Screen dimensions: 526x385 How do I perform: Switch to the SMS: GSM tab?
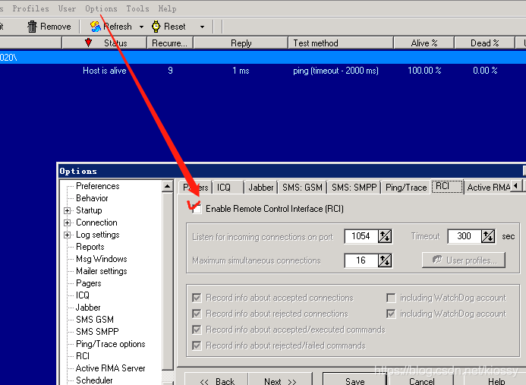302,188
